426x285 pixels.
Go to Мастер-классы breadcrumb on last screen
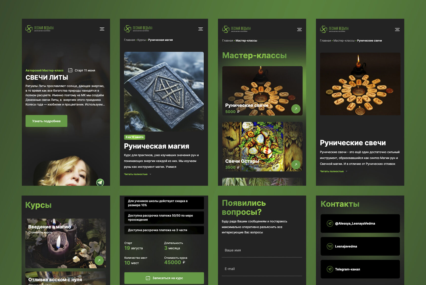(x=344, y=41)
